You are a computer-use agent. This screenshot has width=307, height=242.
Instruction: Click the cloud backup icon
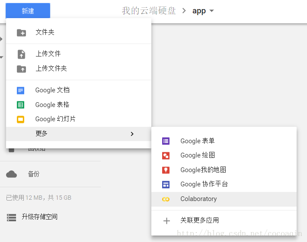point(12,174)
